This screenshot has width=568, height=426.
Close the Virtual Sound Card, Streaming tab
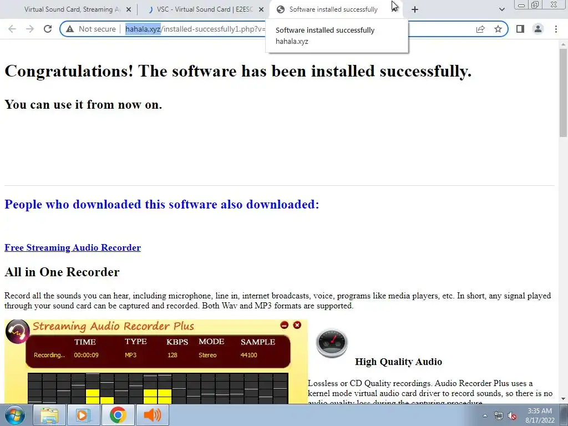[x=129, y=9]
